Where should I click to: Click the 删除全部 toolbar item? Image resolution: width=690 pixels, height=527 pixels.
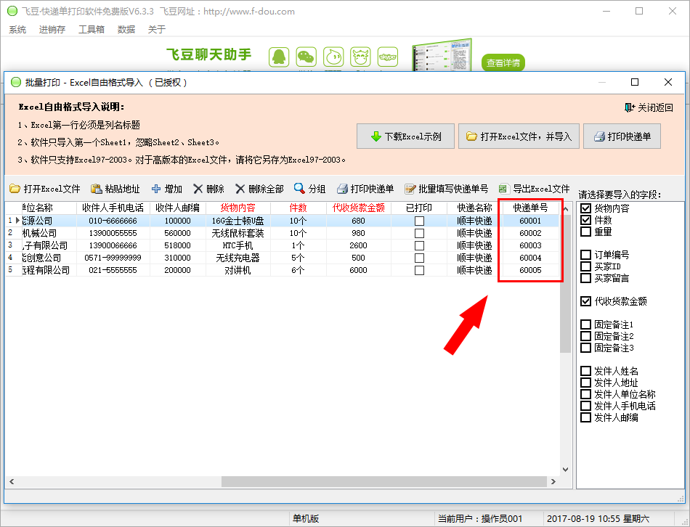[259, 189]
